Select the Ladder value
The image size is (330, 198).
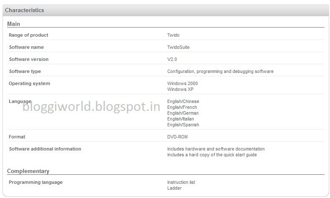[174, 188]
